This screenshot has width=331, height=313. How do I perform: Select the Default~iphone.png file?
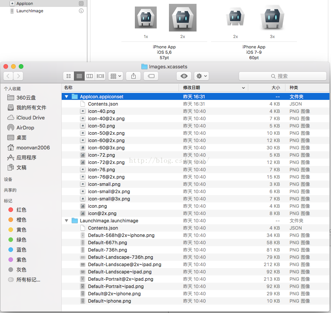[195, 301]
